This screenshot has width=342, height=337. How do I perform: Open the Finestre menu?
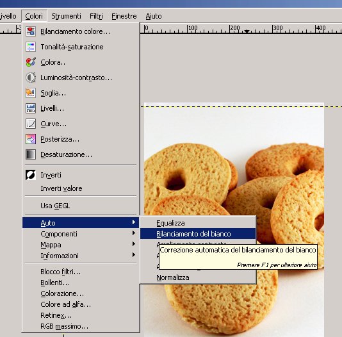tap(124, 16)
